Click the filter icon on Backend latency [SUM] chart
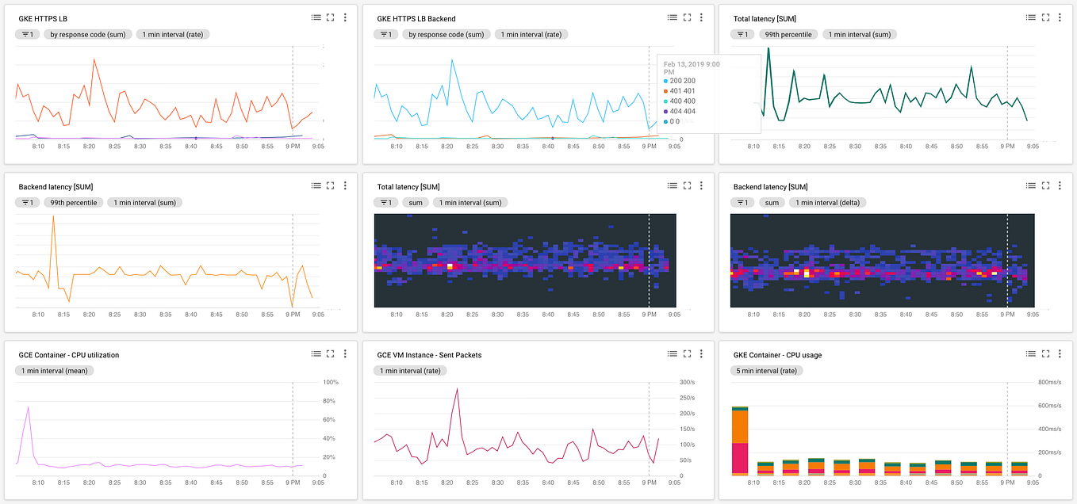 (27, 202)
